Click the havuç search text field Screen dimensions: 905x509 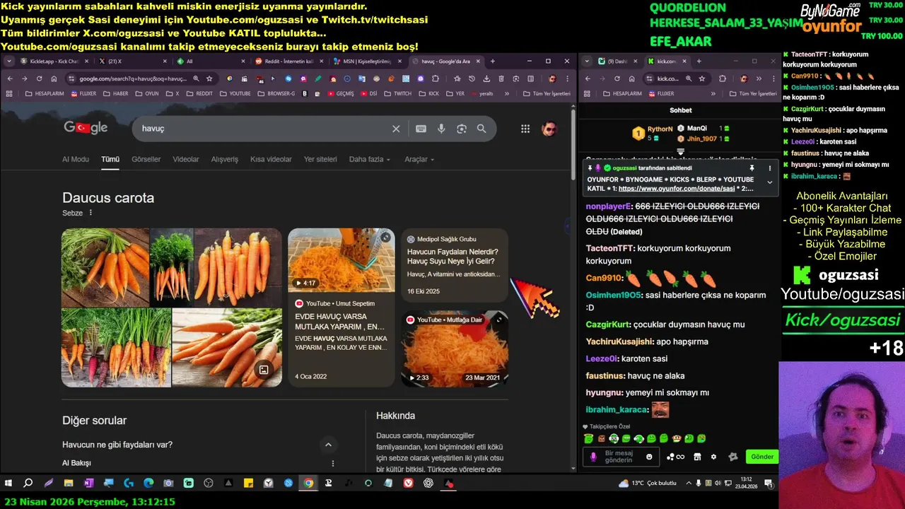262,129
